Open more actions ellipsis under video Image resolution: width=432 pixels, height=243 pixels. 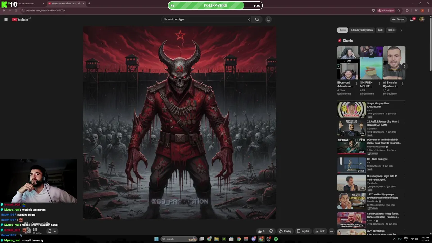[x=332, y=231]
